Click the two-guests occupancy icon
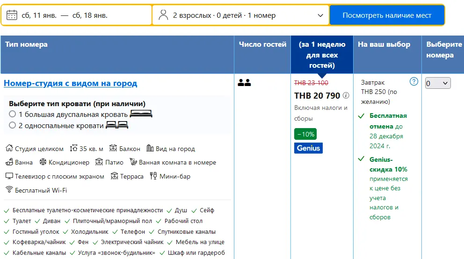 coord(244,83)
